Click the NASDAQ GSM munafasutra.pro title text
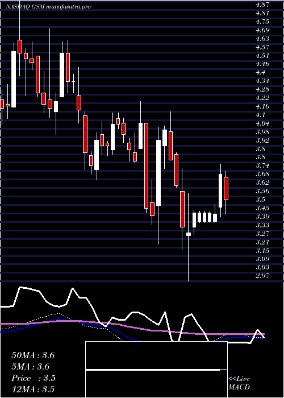284x398 pixels. point(48,7)
